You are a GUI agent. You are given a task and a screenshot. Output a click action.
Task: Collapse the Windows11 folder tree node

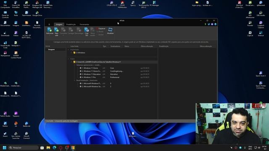(71, 62)
